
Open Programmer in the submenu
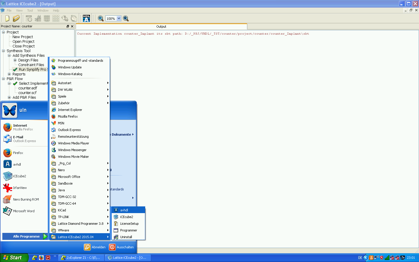pyautogui.click(x=128, y=230)
